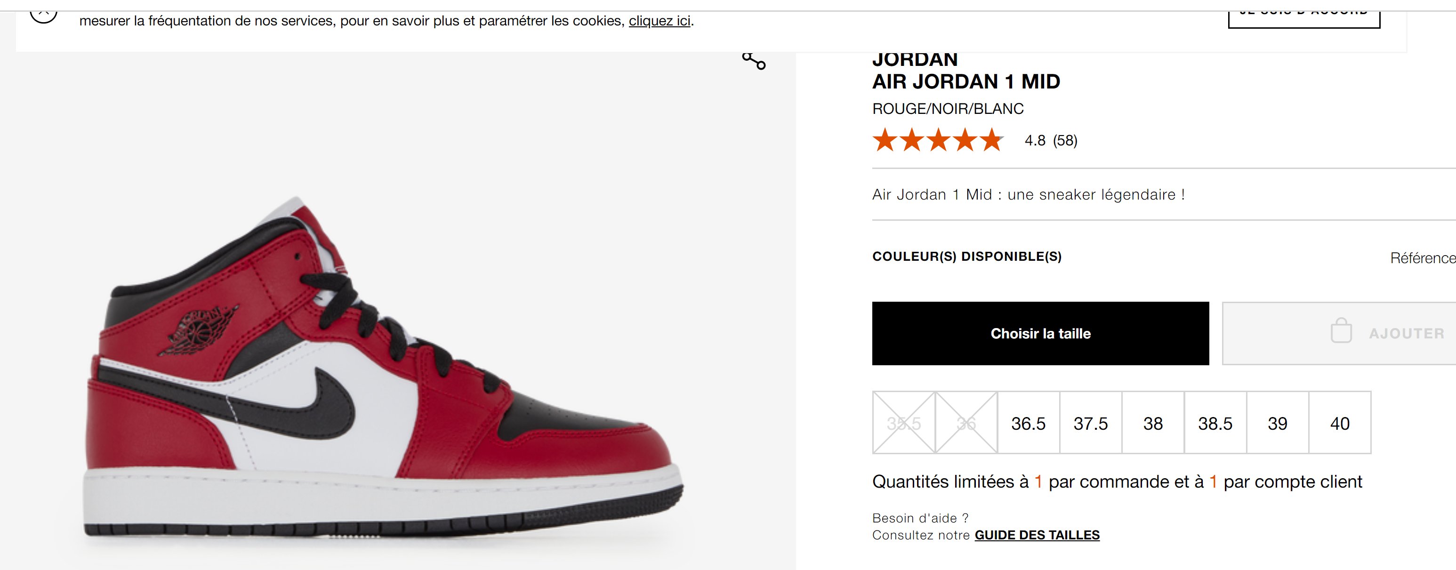Screen dimensions: 1456x570
Task: Click the shopping bag icon on Ajouter
Action: [1341, 330]
